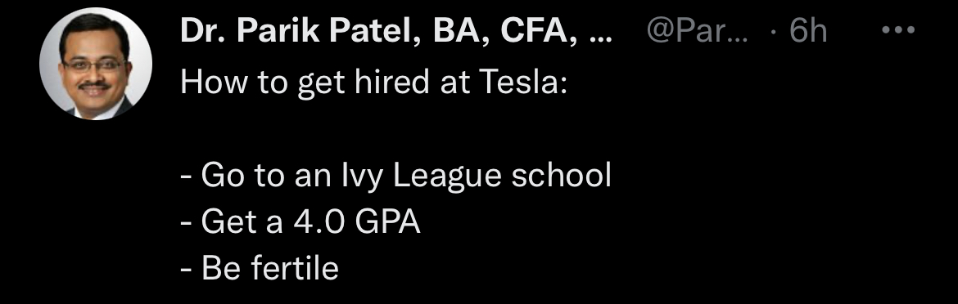958x304 pixels.
Task: Open the tweet via the 6h timestamp
Action: pos(807,31)
